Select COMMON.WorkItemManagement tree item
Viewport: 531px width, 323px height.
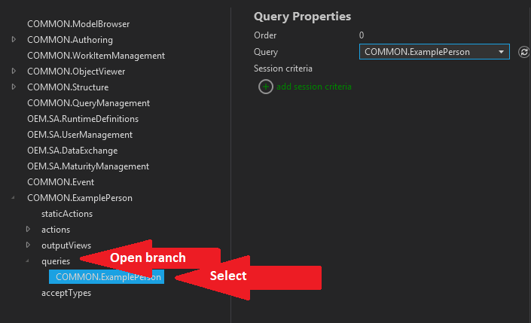pyautogui.click(x=96, y=56)
